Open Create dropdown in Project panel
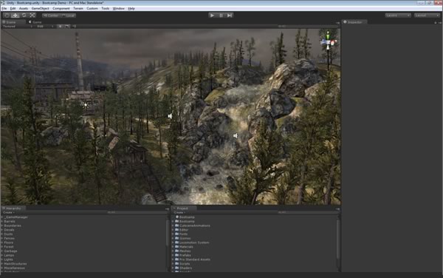Screen dimensions: 443x278 click(179, 212)
